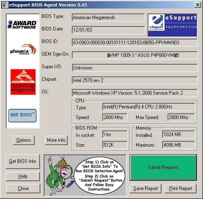Click the 'Max Speed:' label

point(147,117)
